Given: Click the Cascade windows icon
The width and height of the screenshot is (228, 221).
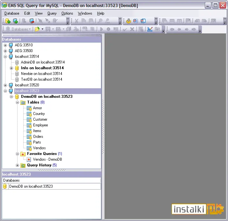Looking at the screenshot, I should coord(164,21).
